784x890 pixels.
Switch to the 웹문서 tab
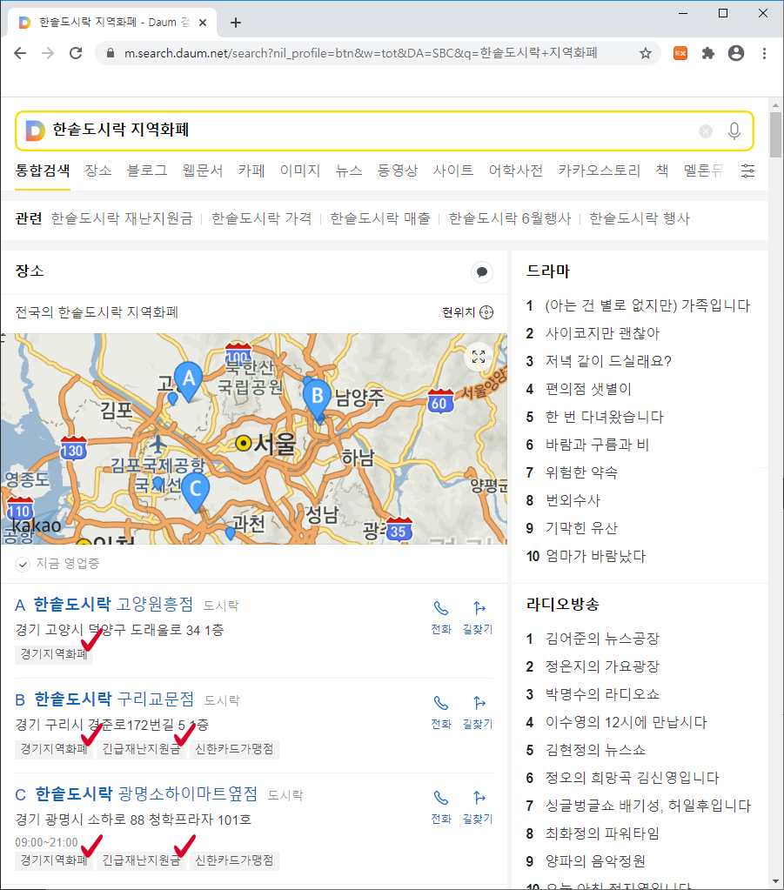coord(202,171)
